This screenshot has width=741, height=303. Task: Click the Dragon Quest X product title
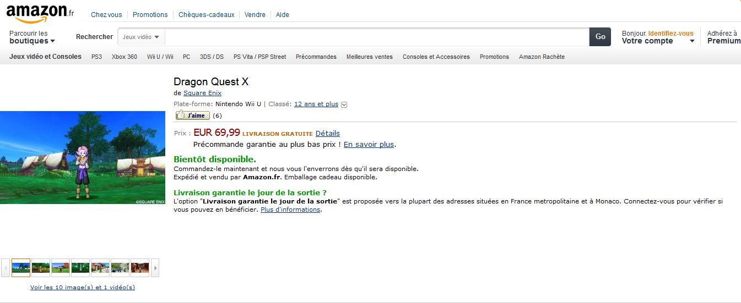point(211,81)
